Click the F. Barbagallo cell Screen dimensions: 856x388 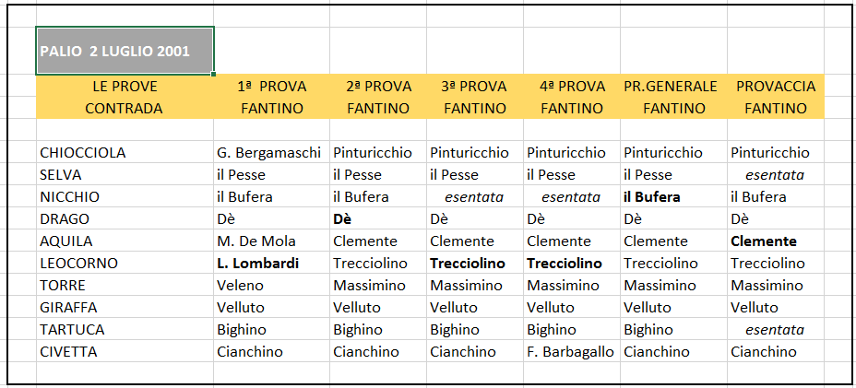click(572, 352)
